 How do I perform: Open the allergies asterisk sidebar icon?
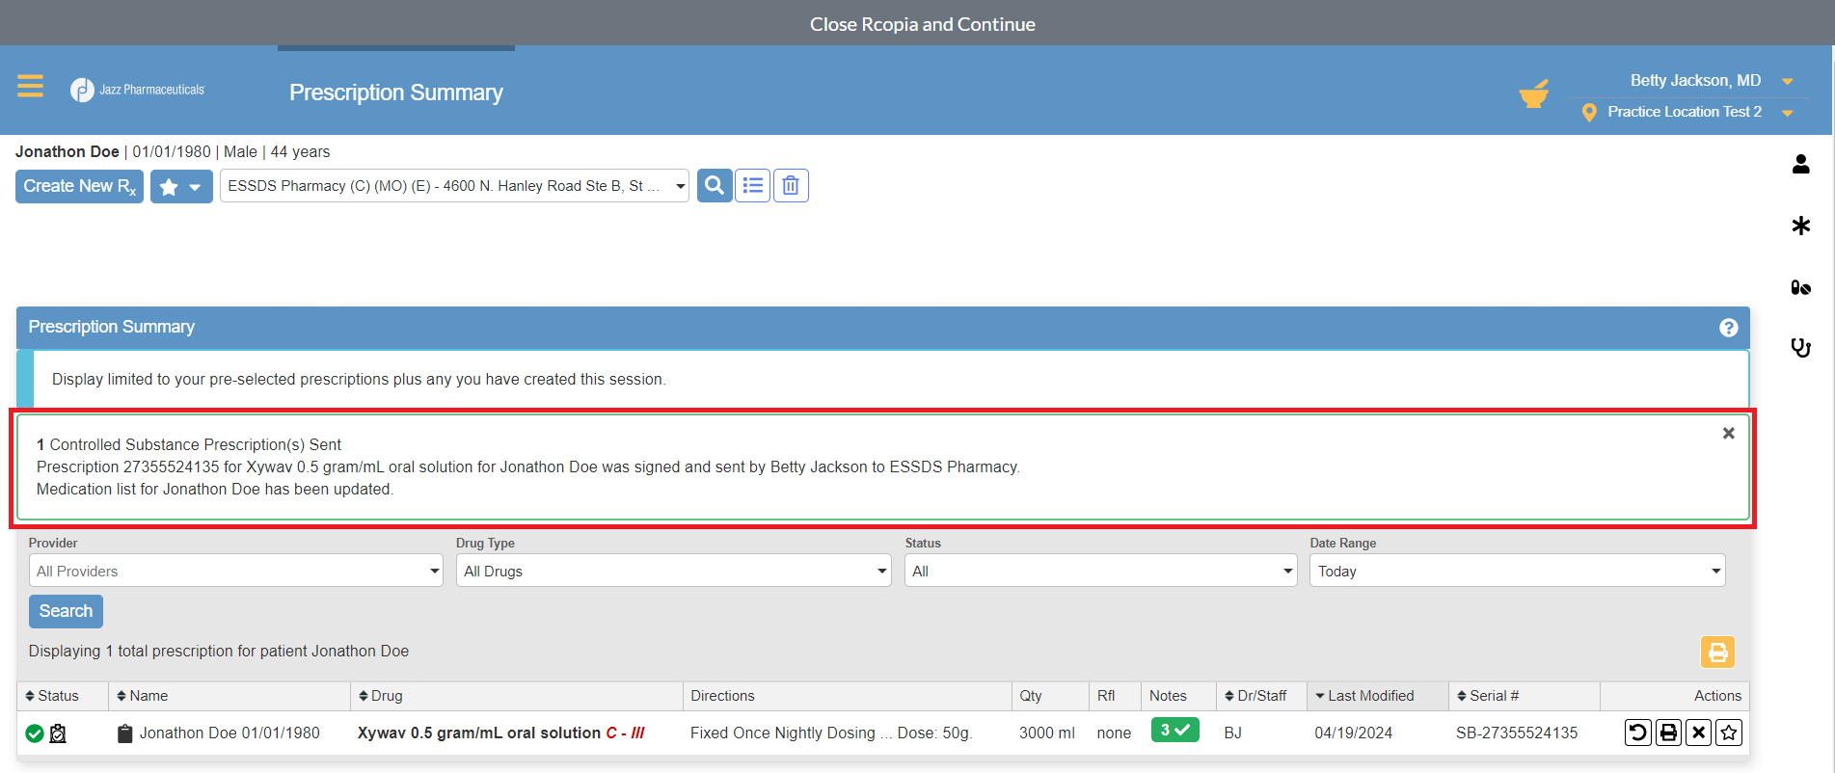1800,226
